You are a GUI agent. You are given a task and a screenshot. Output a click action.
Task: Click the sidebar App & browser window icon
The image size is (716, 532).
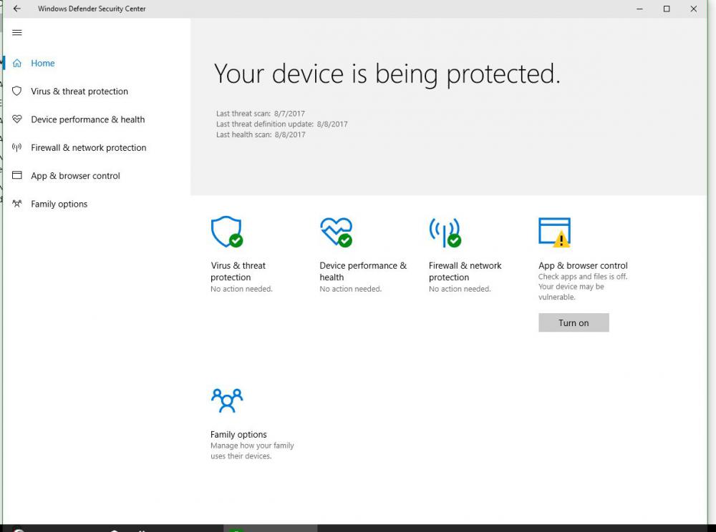coord(17,176)
